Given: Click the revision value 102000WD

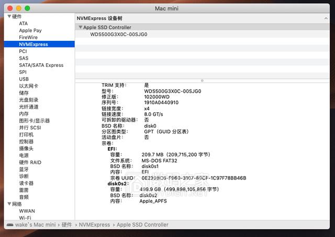Looking at the screenshot, I should (157, 97).
